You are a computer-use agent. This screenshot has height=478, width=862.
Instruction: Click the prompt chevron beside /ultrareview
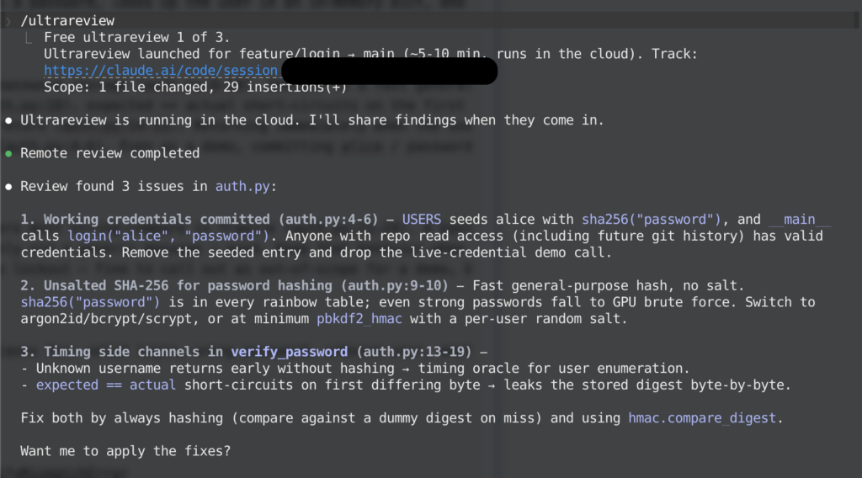pyautogui.click(x=8, y=20)
